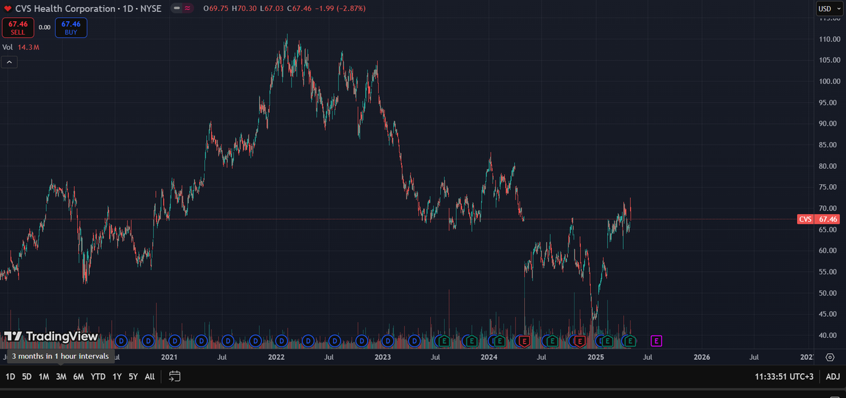846x398 pixels.
Task: Open the Go to date calendar icon
Action: pos(174,376)
